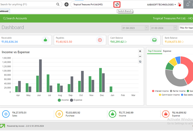Toggle Income series in chart legend
This screenshot has width=193, height=131.
coord(63,100)
